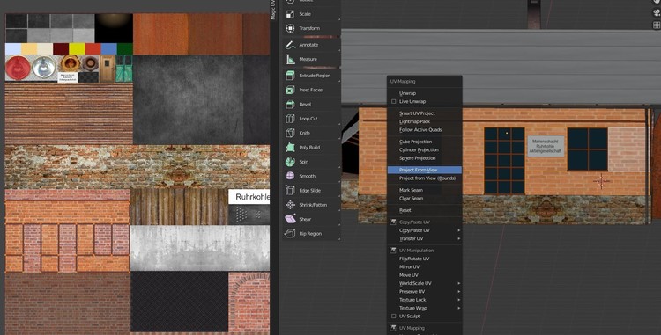
Task: Select the Scale tool
Action: pyautogui.click(x=311, y=14)
